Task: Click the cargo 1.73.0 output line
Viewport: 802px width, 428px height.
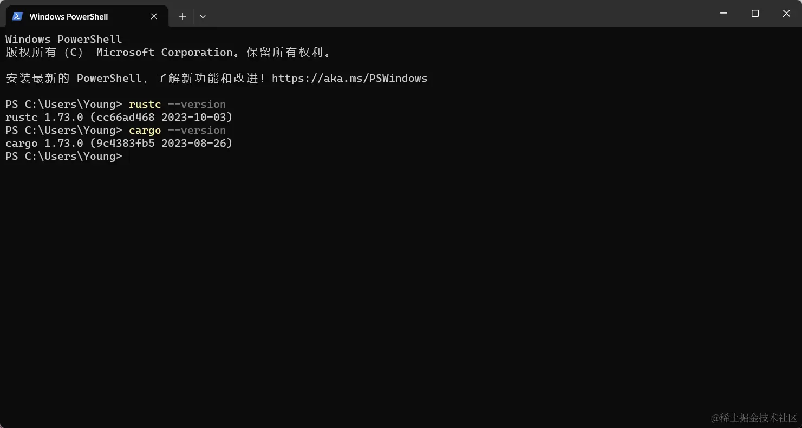Action: [x=119, y=143]
